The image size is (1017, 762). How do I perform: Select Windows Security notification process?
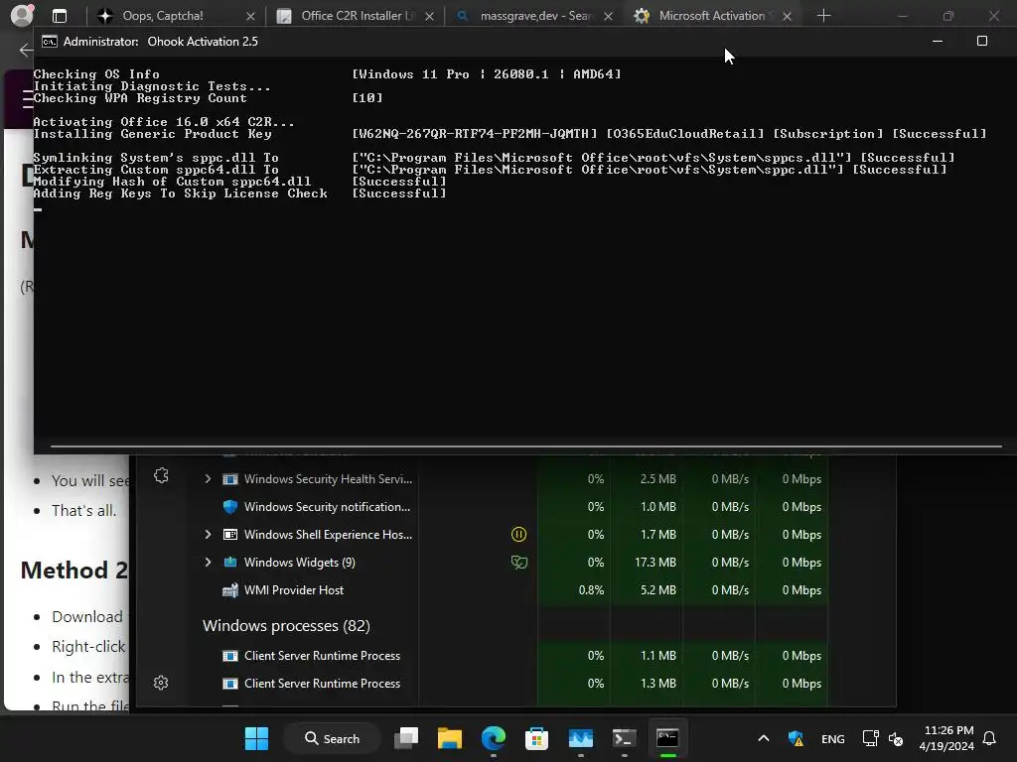click(x=327, y=507)
